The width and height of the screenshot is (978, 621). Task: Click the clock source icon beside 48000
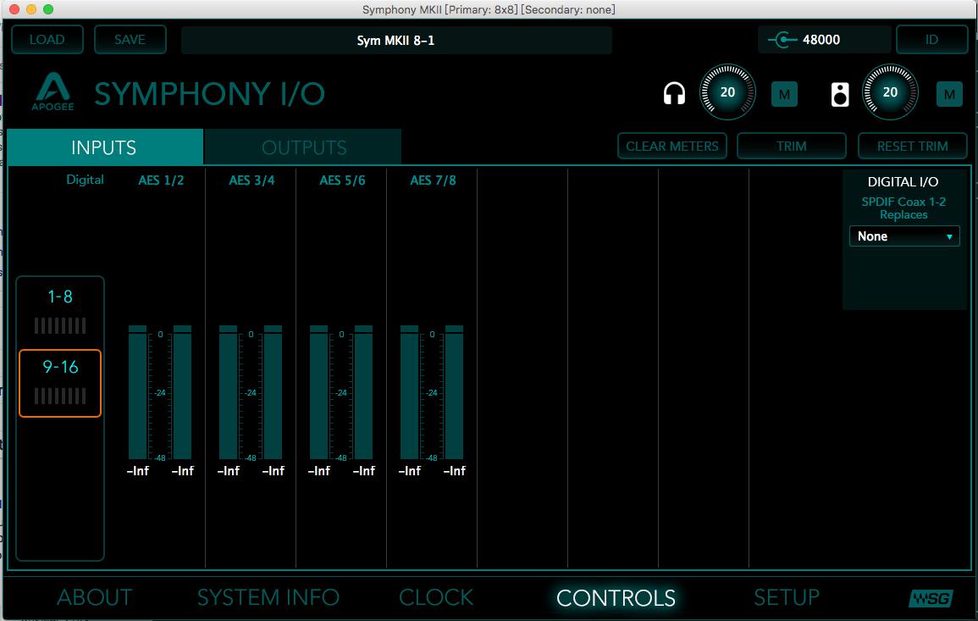tap(782, 40)
